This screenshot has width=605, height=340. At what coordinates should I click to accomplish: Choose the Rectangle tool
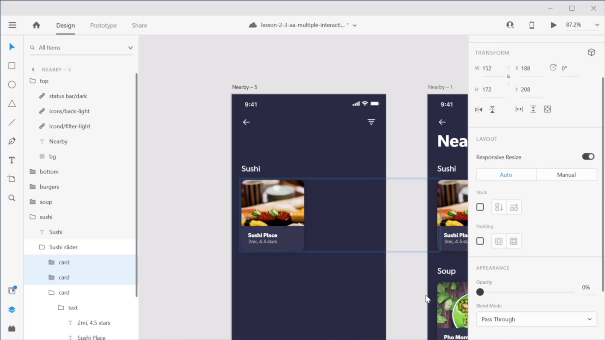pyautogui.click(x=12, y=66)
